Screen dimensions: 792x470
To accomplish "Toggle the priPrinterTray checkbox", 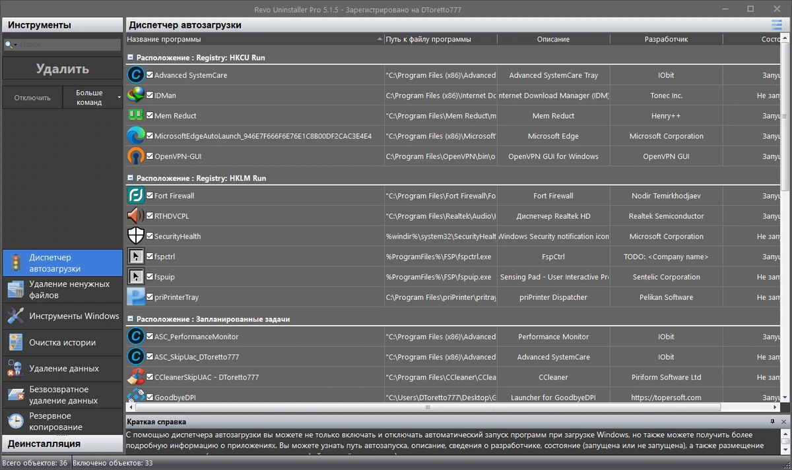I will click(150, 297).
